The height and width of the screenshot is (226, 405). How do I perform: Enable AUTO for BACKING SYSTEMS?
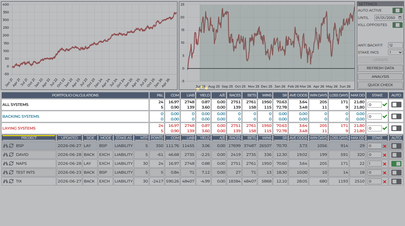tap(396, 116)
